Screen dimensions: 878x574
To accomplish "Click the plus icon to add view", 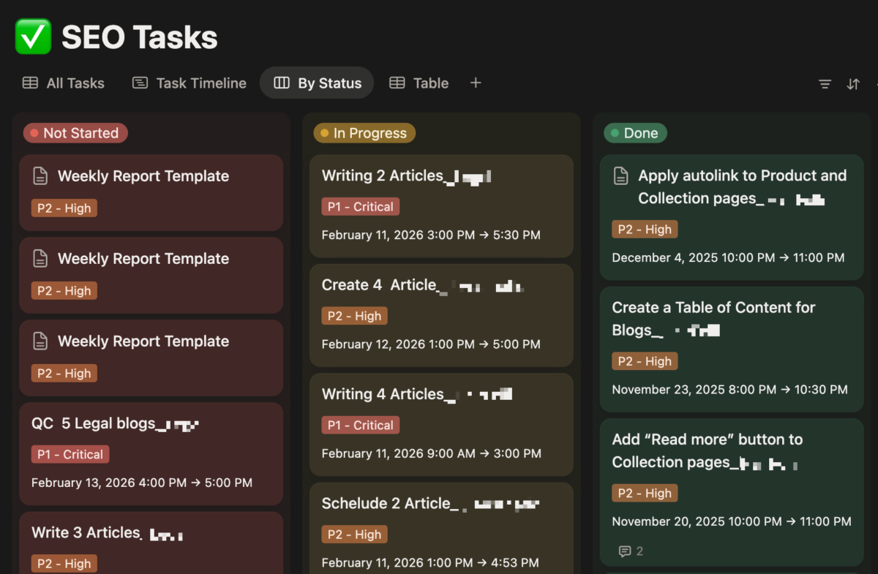I will coord(476,83).
